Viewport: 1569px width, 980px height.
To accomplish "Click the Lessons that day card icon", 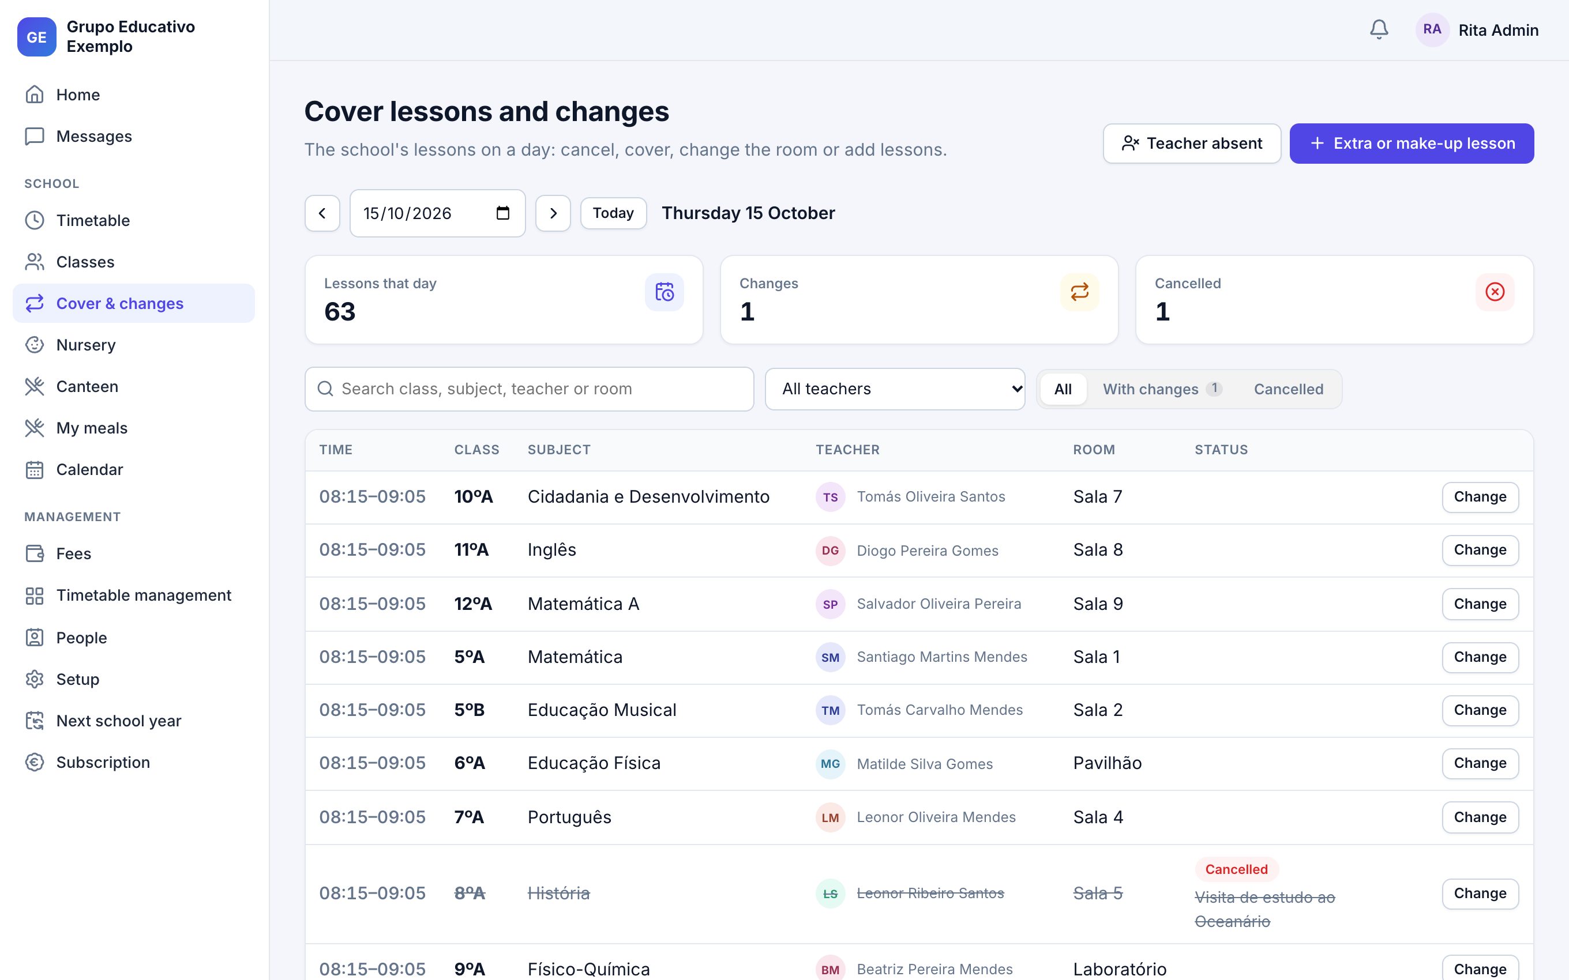I will pos(665,292).
